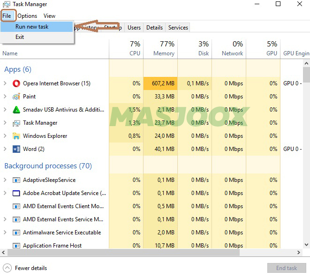Open the View menu
The width and height of the screenshot is (310, 278).
coord(49,16)
